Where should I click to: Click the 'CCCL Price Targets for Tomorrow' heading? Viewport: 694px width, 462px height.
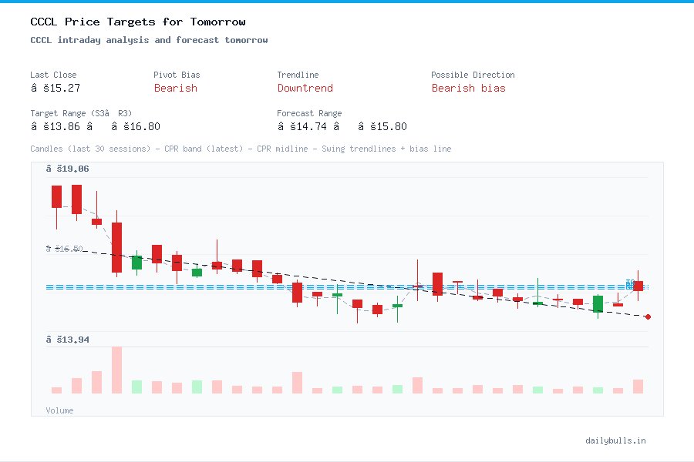tap(138, 22)
